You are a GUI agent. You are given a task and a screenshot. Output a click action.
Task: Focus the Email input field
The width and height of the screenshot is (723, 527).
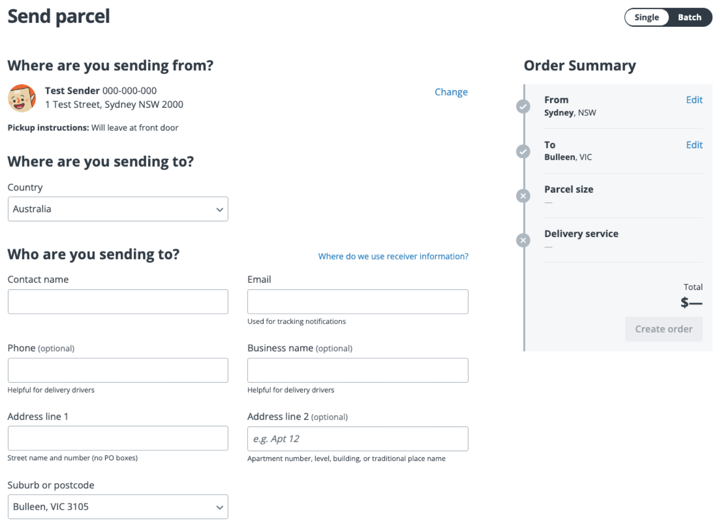click(x=358, y=302)
